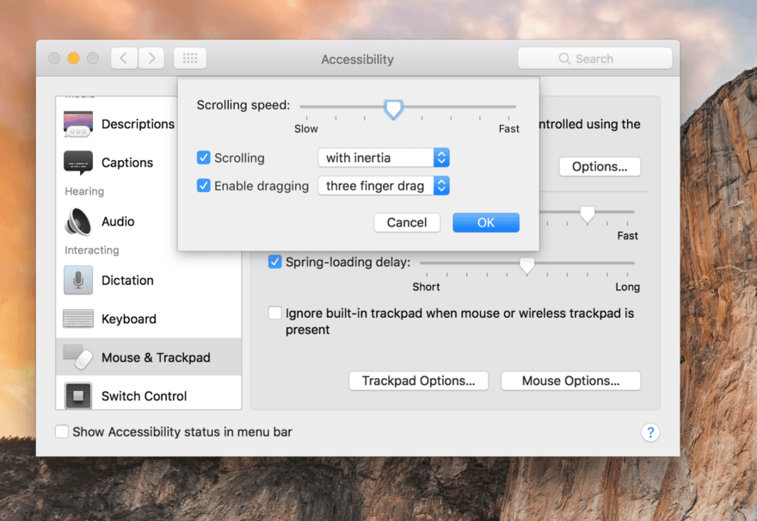Click the Dictation microphone icon
The image size is (757, 521).
[x=78, y=280]
